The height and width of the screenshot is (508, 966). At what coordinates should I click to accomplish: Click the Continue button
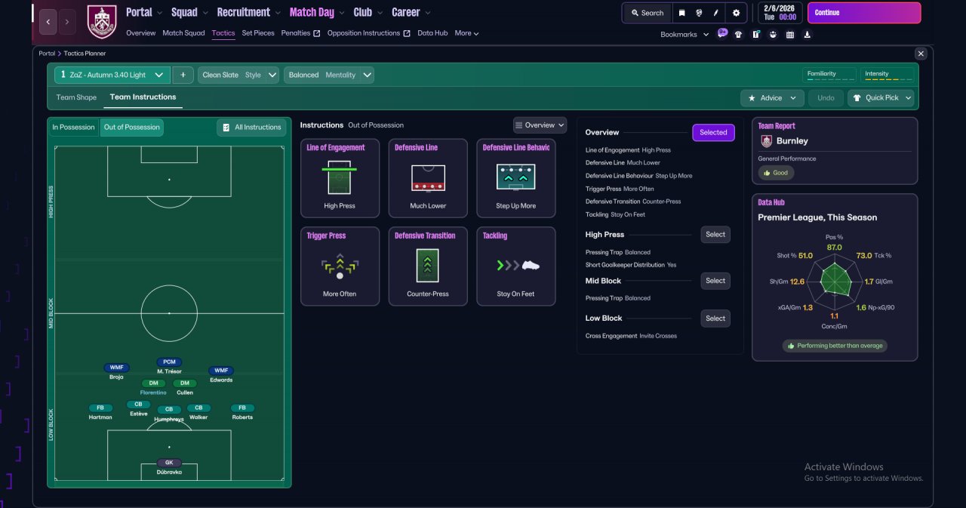click(x=864, y=13)
